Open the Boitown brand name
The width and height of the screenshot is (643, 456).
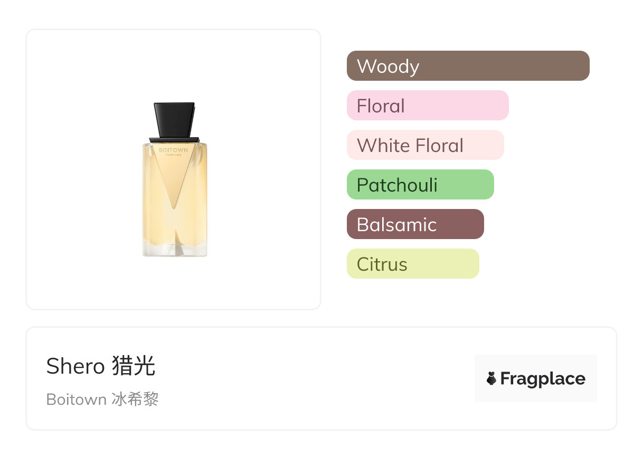77,400
